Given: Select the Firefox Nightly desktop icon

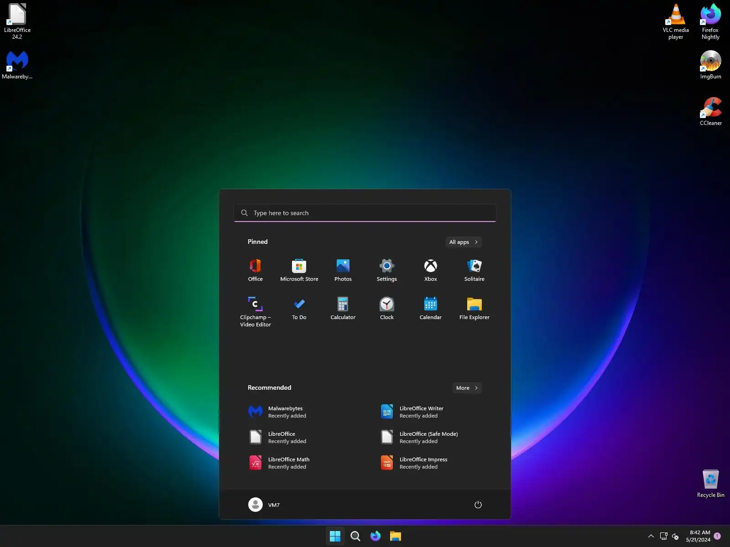Looking at the screenshot, I should [710, 21].
